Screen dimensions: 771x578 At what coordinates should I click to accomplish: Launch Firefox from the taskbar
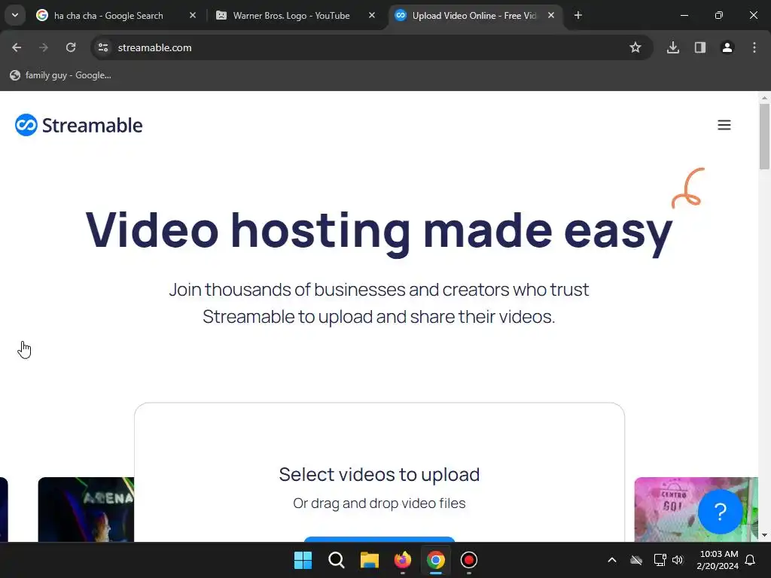coord(403,560)
